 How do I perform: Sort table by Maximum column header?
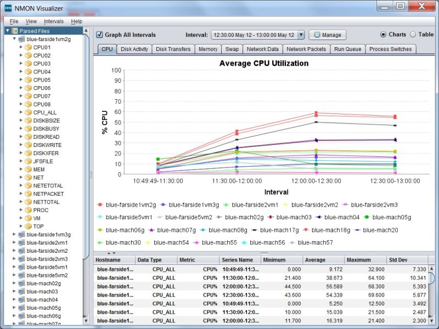click(x=365, y=259)
